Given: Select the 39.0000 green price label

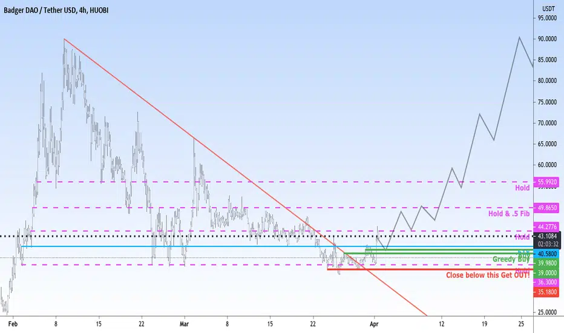Looking at the screenshot, I should point(546,273).
